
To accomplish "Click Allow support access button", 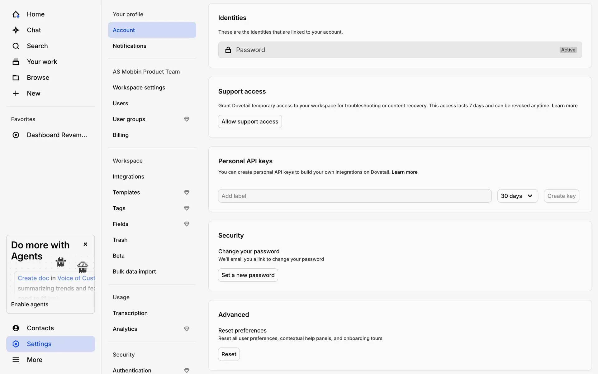I will (x=250, y=122).
